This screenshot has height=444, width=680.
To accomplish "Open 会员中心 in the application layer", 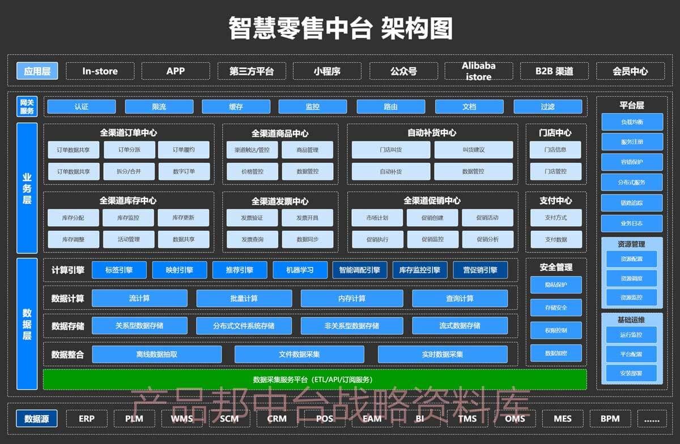I will 630,71.
